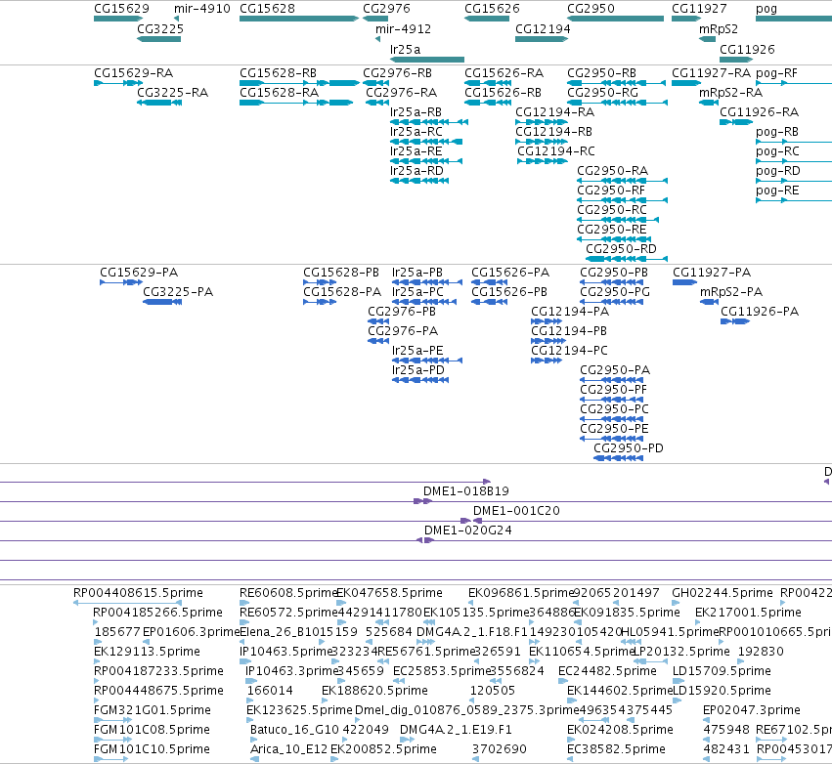832x764 pixels.
Task: Click the CG15626-RA transcript label
Action: [504, 72]
